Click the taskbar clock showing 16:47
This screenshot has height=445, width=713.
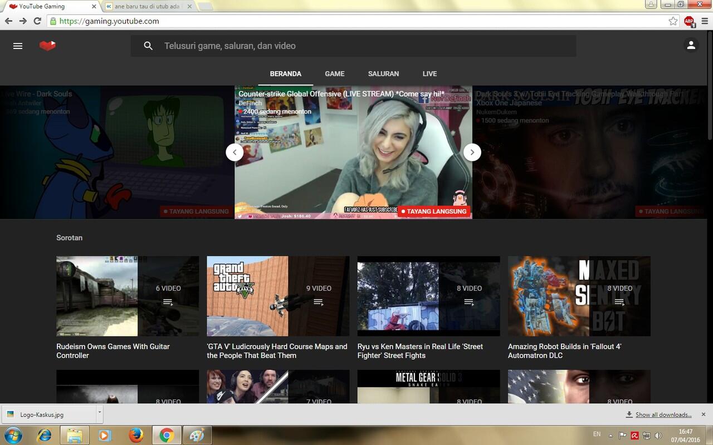[x=686, y=432]
